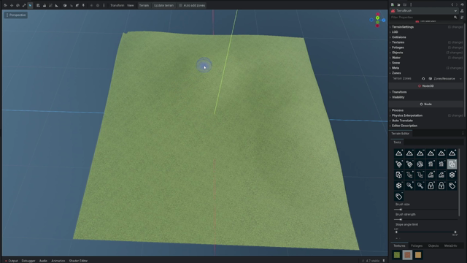Select the first eyedropper color paint tool
Screen dimensions: 467x263
pos(409,186)
